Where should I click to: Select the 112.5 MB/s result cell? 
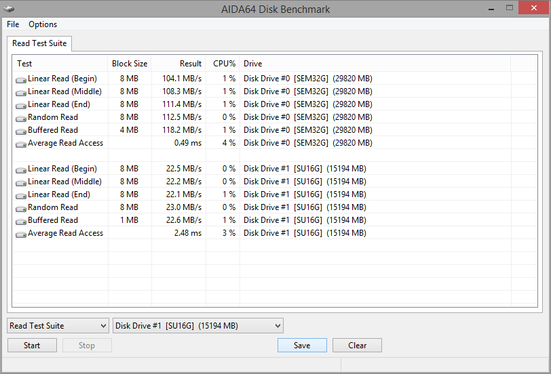pyautogui.click(x=182, y=117)
